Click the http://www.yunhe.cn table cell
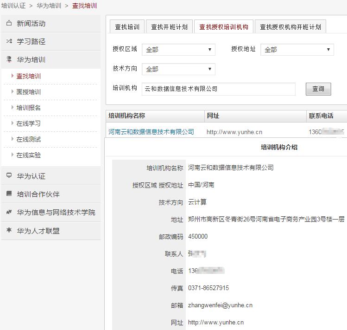 (234, 132)
